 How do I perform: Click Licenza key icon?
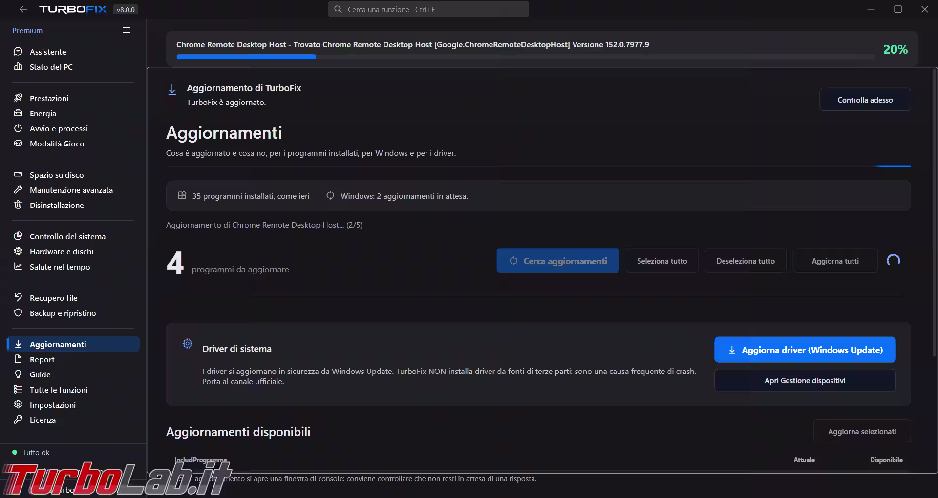pos(18,420)
